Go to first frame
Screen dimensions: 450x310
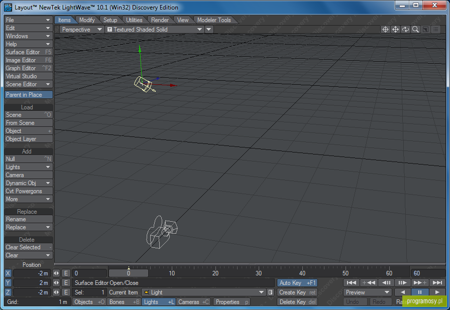tap(351, 283)
